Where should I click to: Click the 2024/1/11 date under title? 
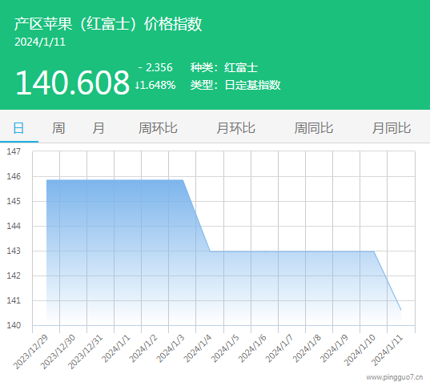40,42
